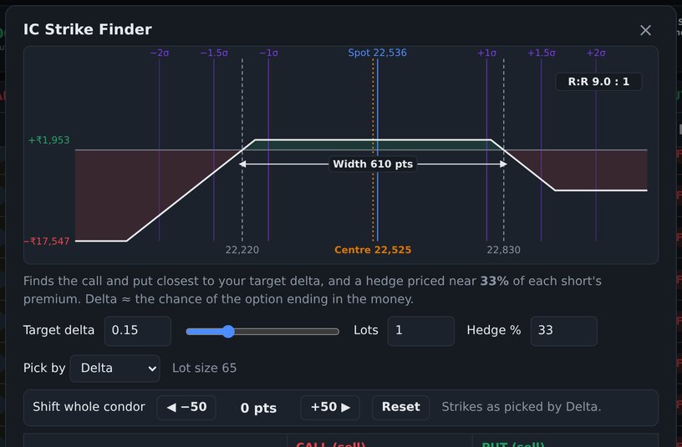Click the Shift whole condor label
Viewport: 682px width, 447px height.
point(89,407)
